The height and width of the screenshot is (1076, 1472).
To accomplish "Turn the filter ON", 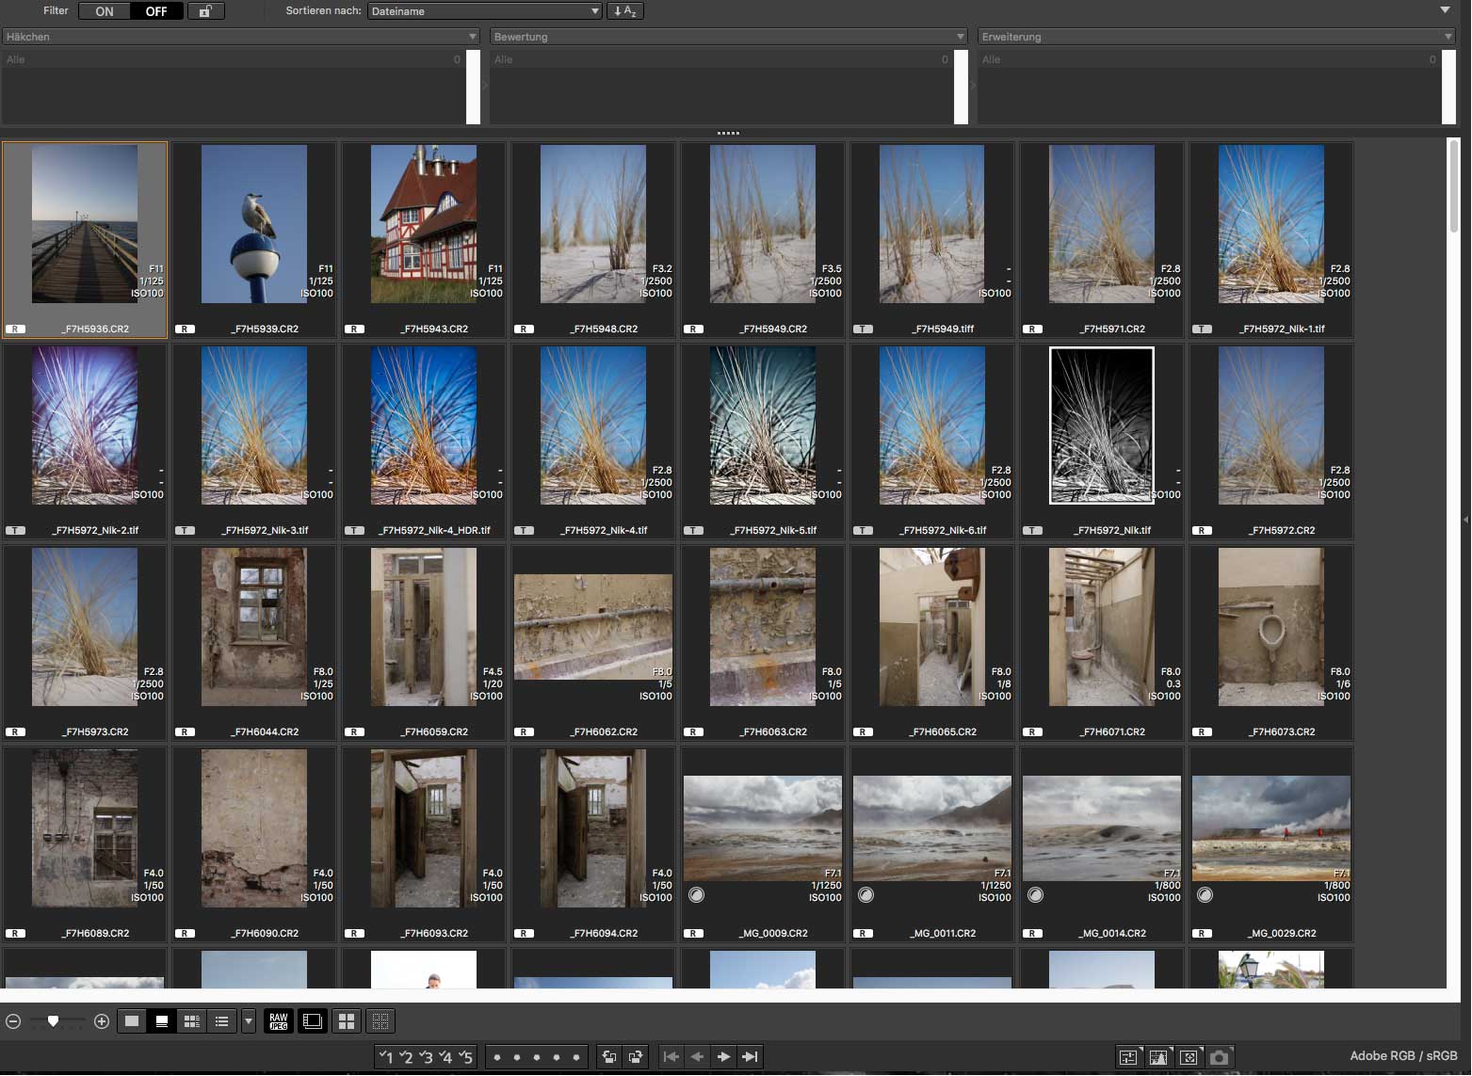I will click(x=105, y=11).
